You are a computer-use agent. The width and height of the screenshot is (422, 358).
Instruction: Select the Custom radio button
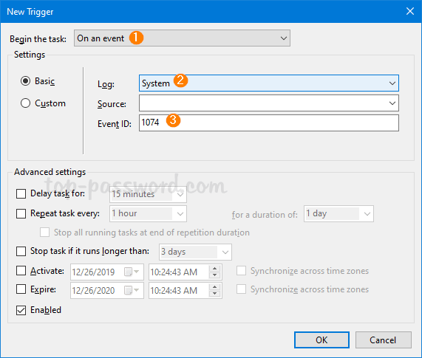25,103
